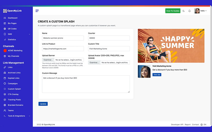The image size is (212, 132).
Task: Select the red ACME Marketing channel swatch
Action: click(5, 51)
